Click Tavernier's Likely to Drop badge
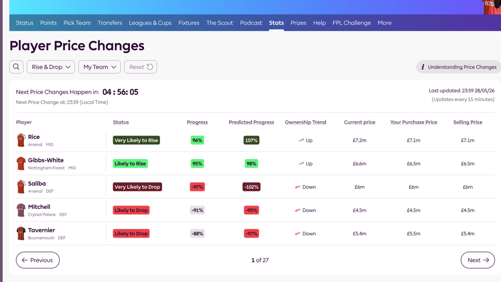 (131, 233)
